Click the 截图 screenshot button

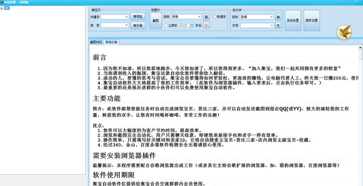click(156, 21)
